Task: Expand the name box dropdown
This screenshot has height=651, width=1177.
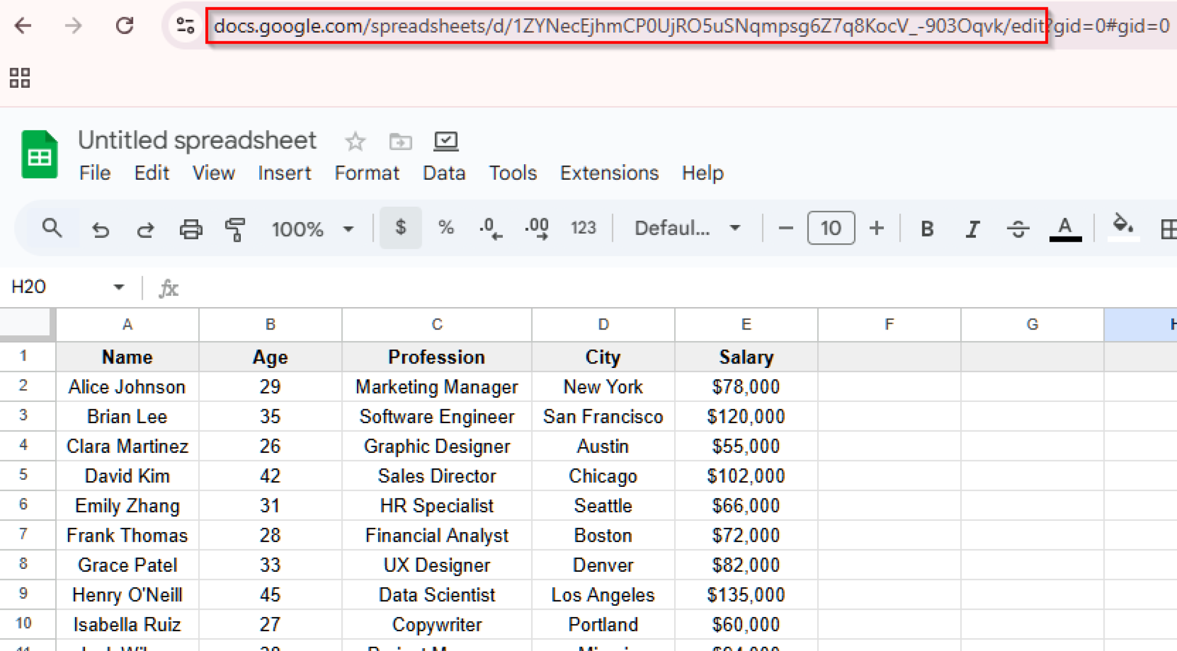Action: pos(118,286)
